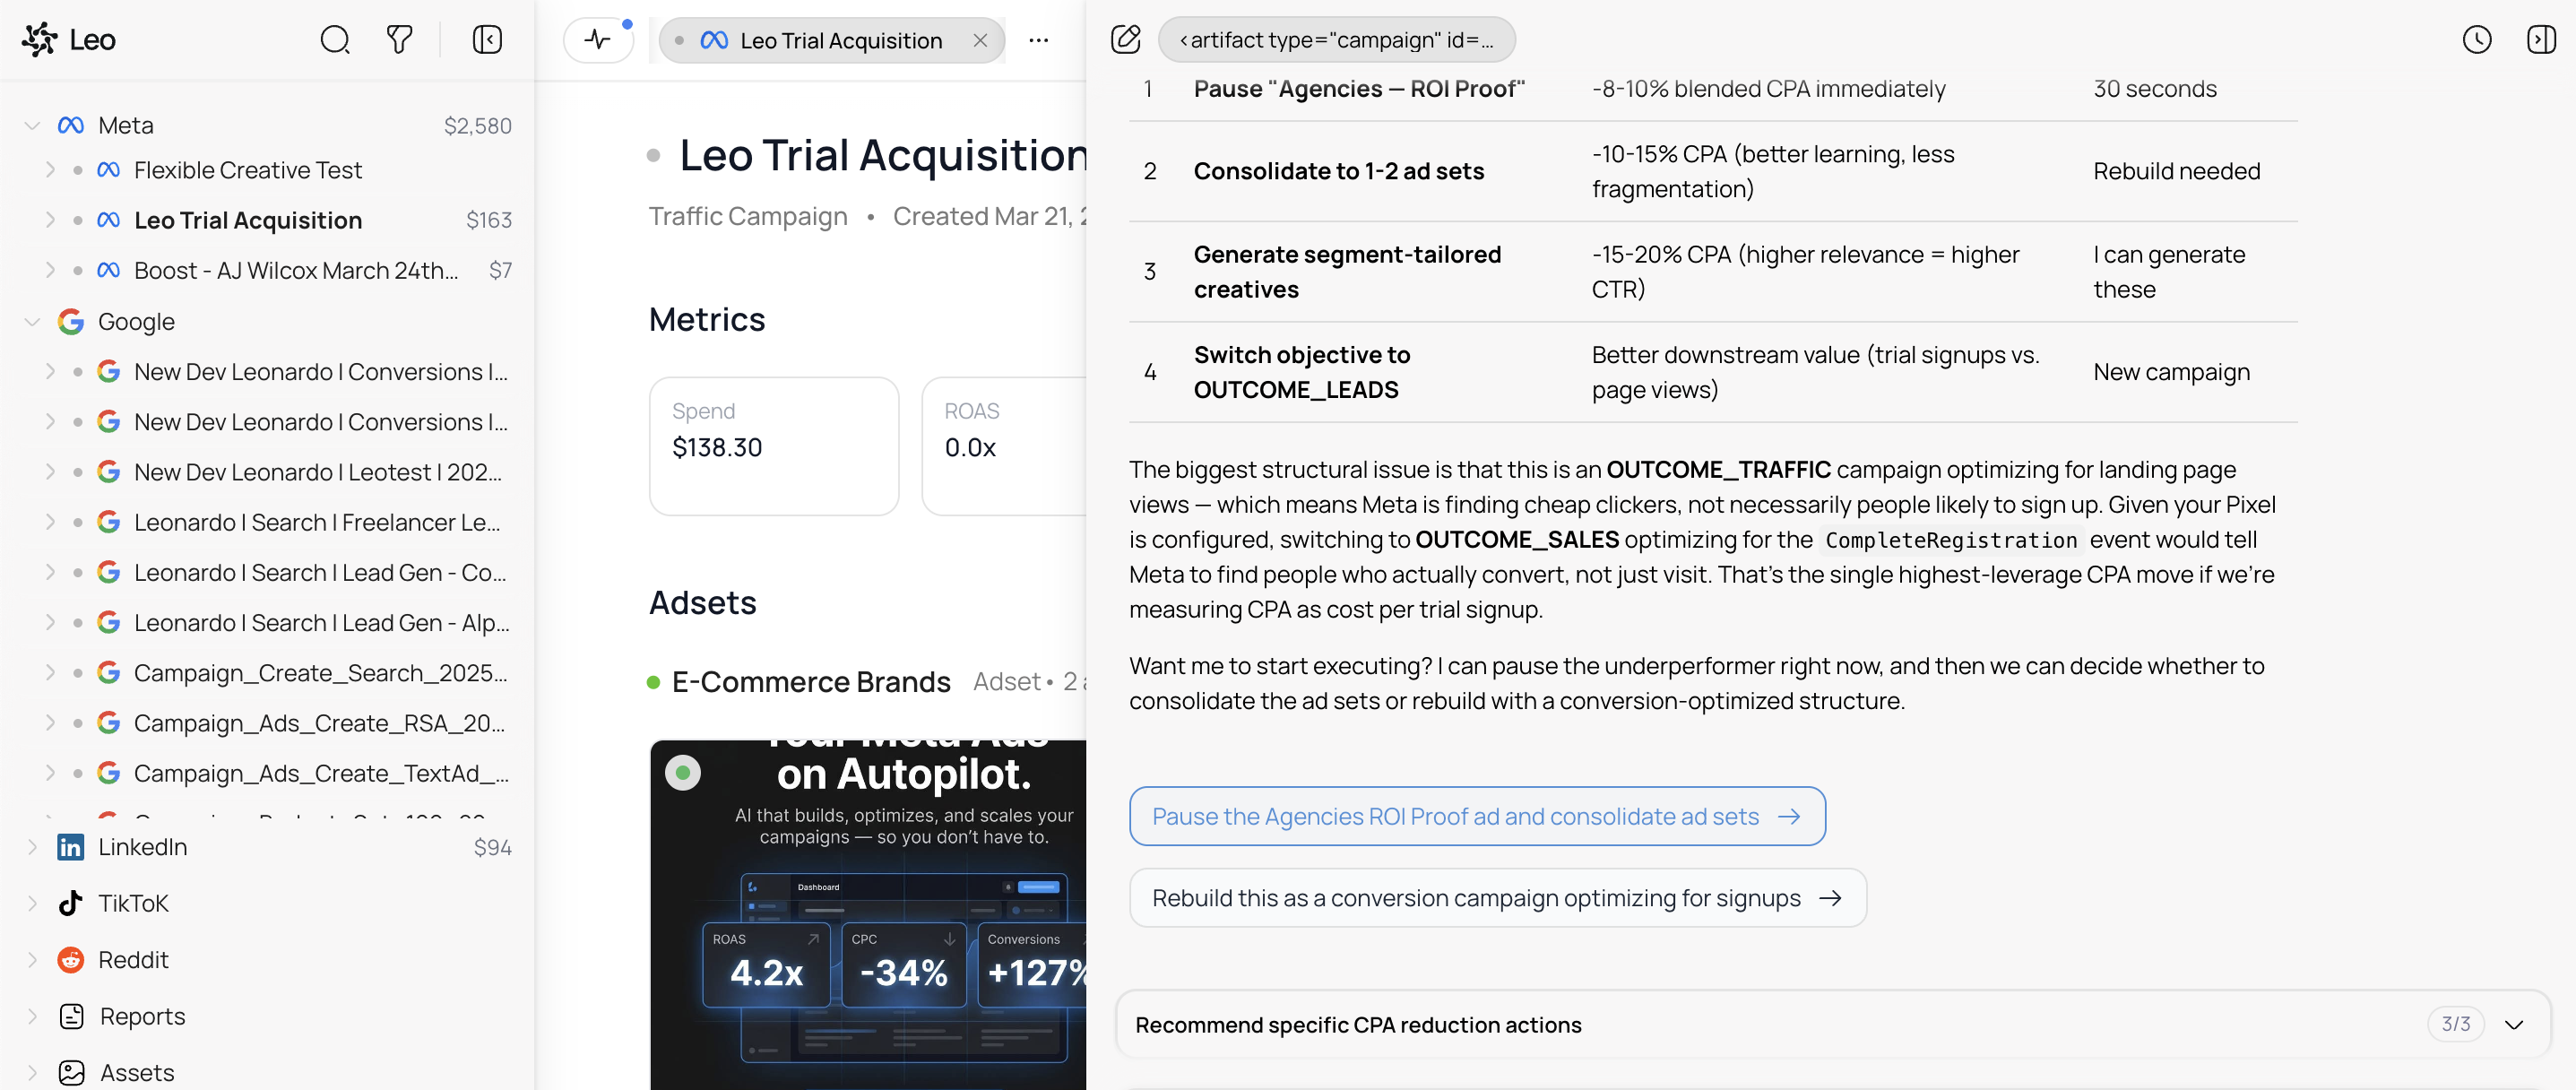
Task: Click the activity pulse icon with blue dot
Action: coord(598,40)
